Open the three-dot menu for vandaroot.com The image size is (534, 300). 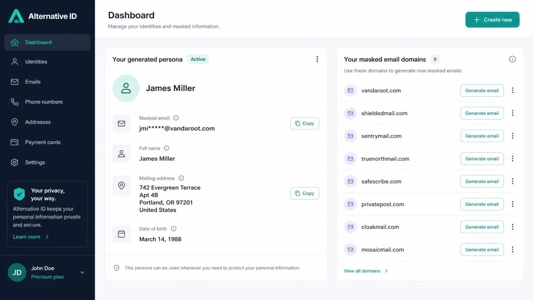click(x=513, y=90)
